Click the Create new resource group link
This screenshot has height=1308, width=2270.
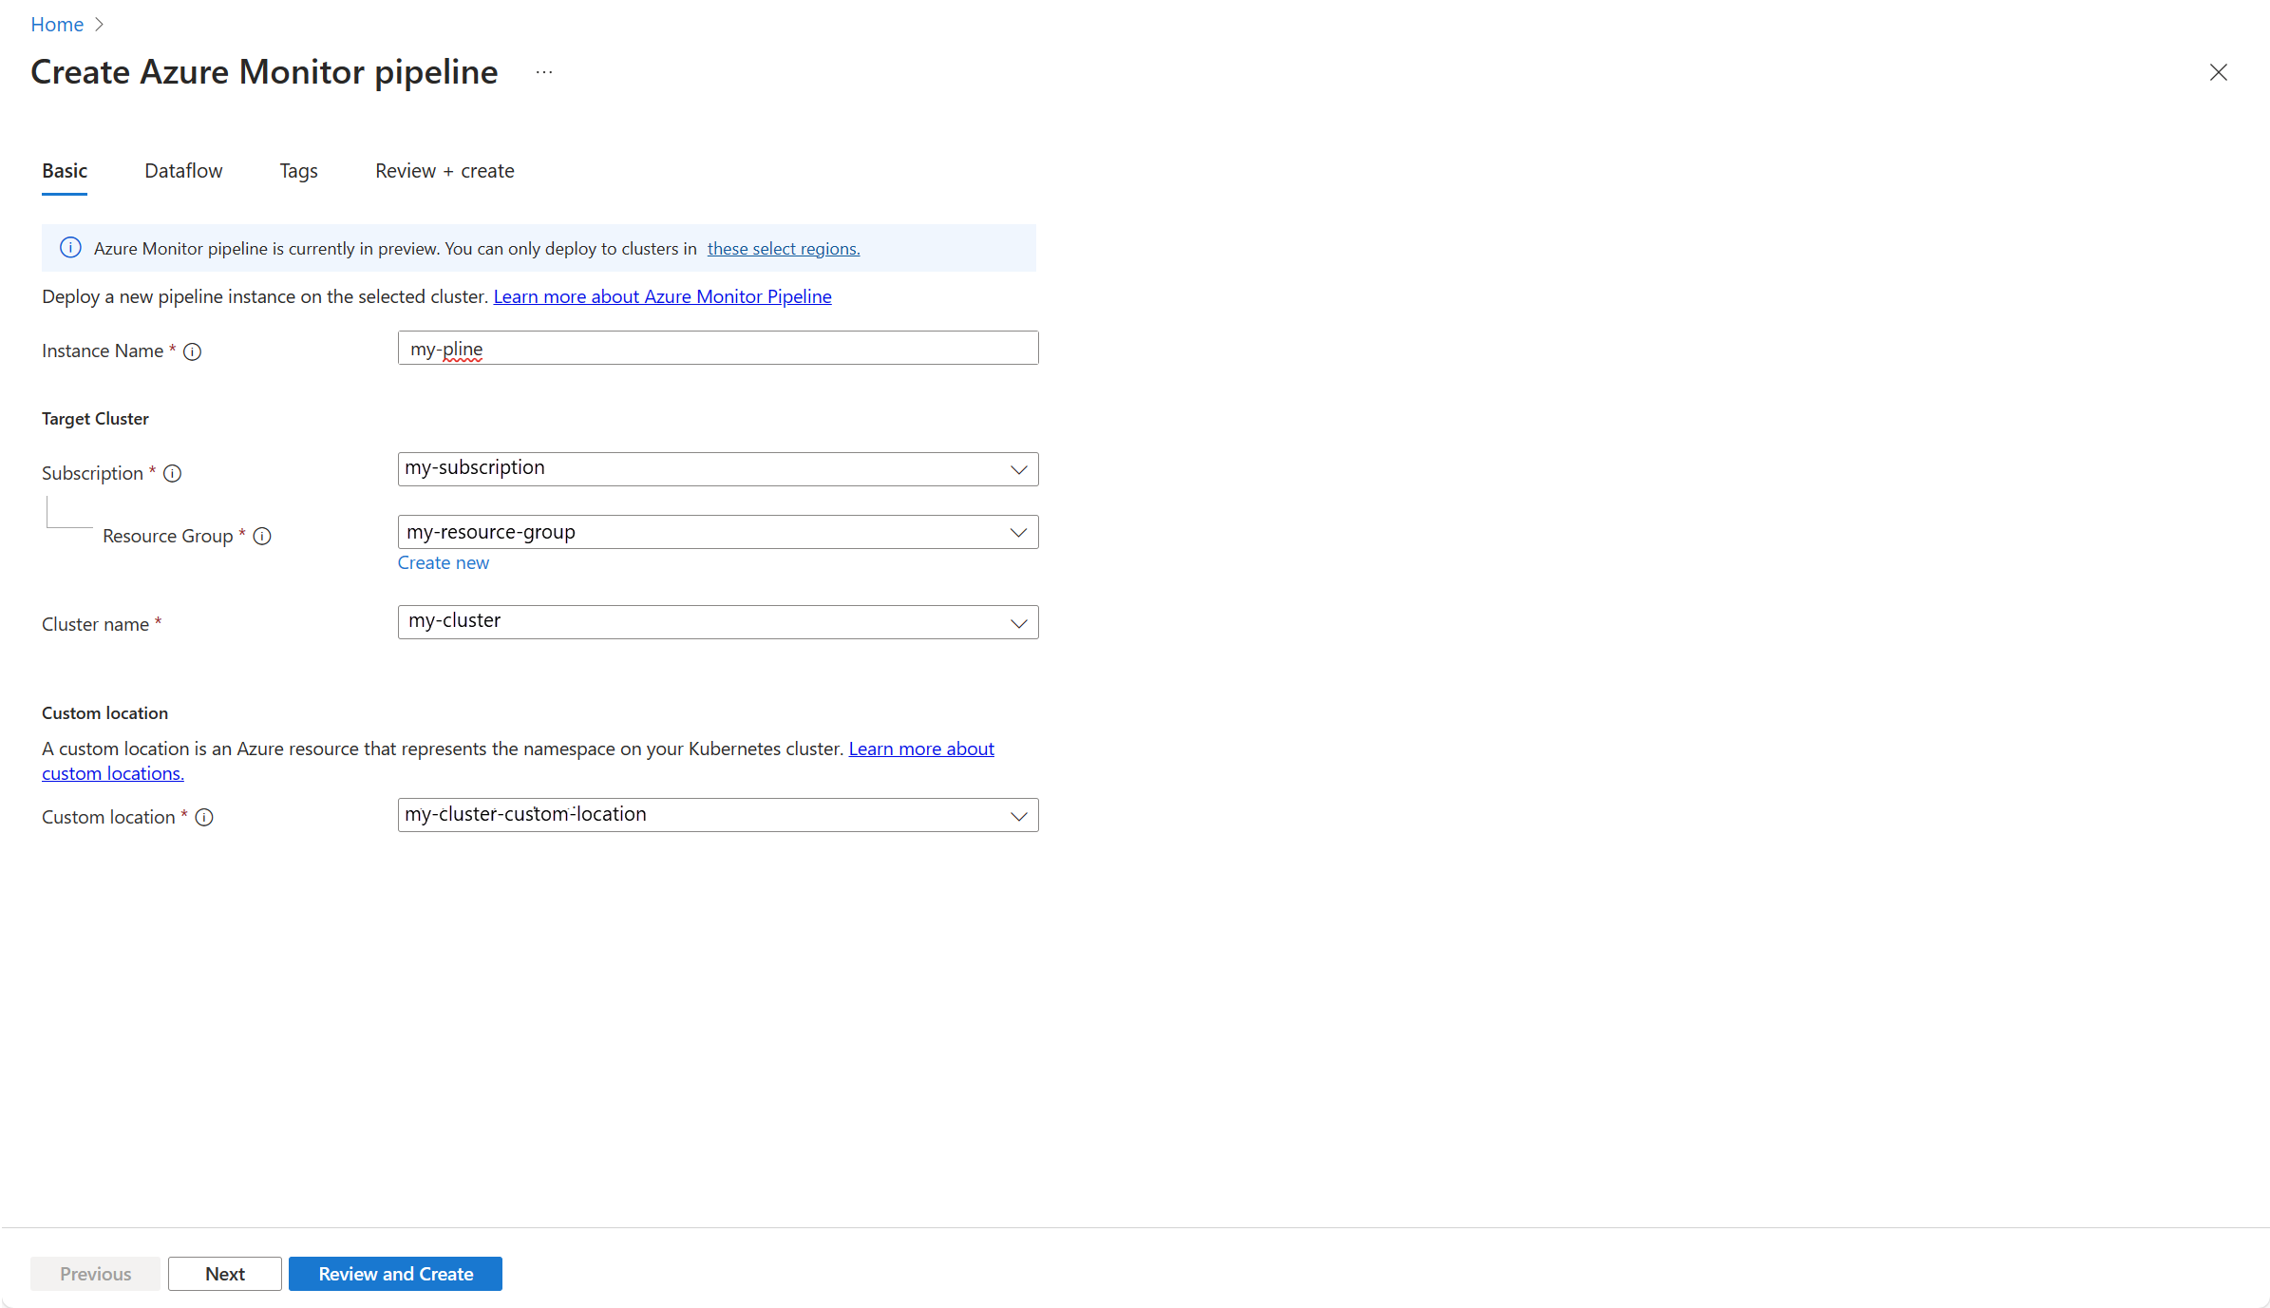click(443, 562)
